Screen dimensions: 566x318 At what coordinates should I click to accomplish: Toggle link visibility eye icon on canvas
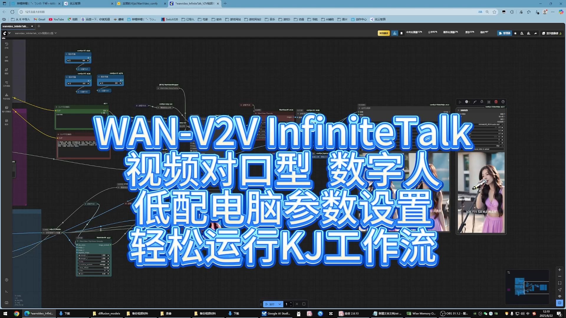pyautogui.click(x=560, y=296)
